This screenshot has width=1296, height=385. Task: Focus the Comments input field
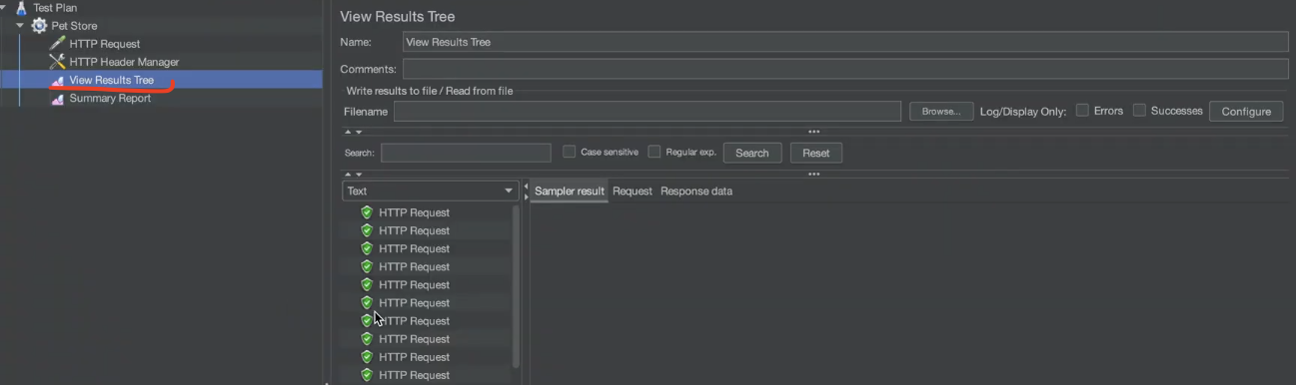pos(845,69)
